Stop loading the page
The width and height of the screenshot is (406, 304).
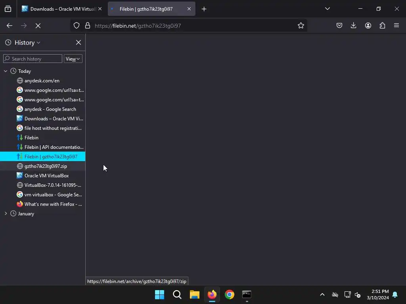[38, 26]
